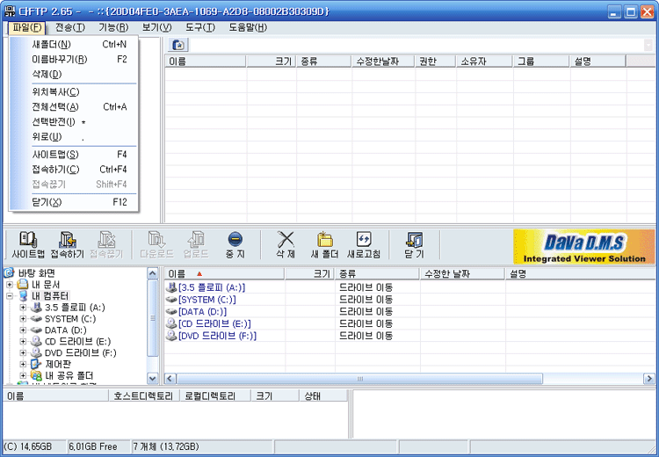Open the remote path dropdown arrow
659x457 pixels.
click(648, 45)
